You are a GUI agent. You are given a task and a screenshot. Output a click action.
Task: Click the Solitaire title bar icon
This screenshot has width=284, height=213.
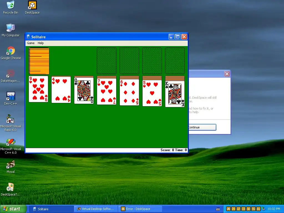(28, 37)
